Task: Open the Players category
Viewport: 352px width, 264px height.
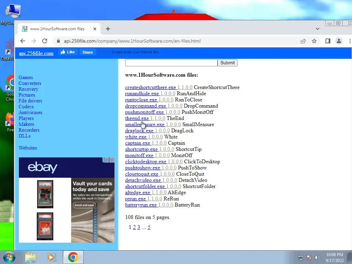Action: 26,118
